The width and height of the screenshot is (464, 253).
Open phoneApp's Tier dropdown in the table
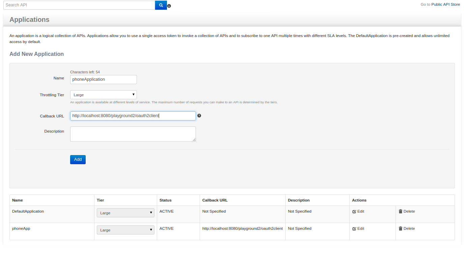125,230
